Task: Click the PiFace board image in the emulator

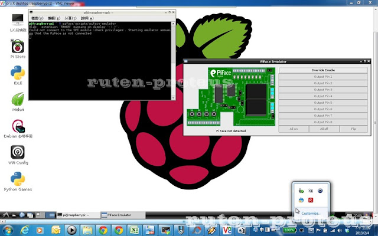Action: [x=231, y=97]
